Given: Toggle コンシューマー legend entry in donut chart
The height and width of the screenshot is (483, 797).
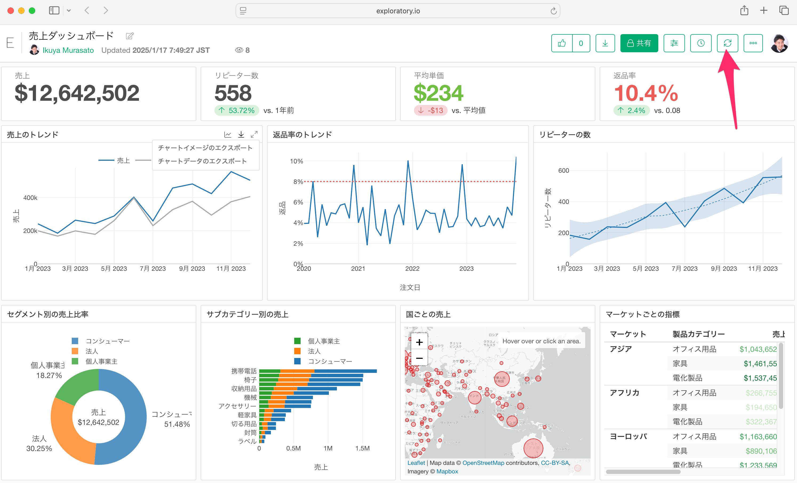Looking at the screenshot, I should tap(107, 341).
